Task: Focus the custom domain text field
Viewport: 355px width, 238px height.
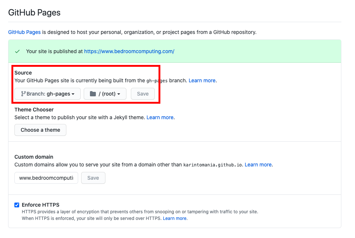Action: coord(46,178)
